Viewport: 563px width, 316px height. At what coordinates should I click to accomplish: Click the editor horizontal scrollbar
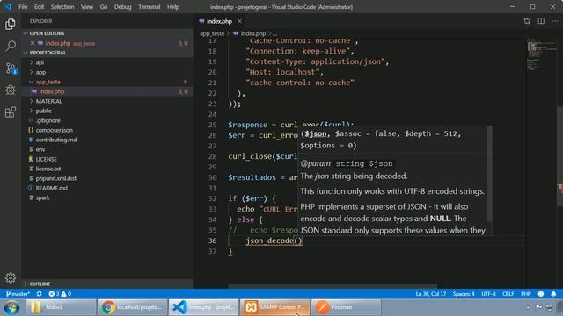point(333,287)
